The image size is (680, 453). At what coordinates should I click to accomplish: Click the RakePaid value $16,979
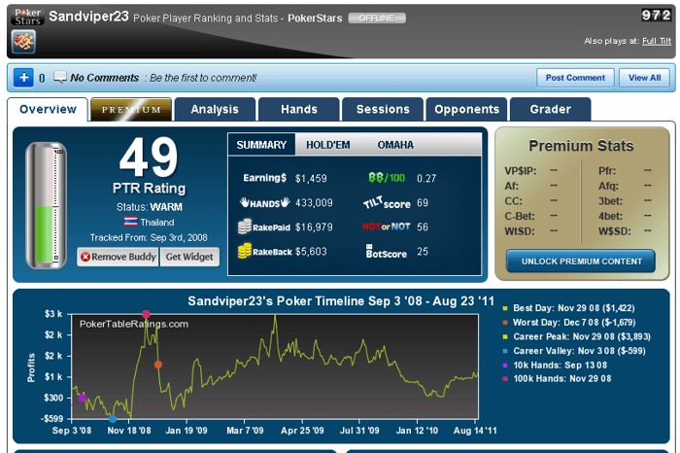tap(314, 226)
